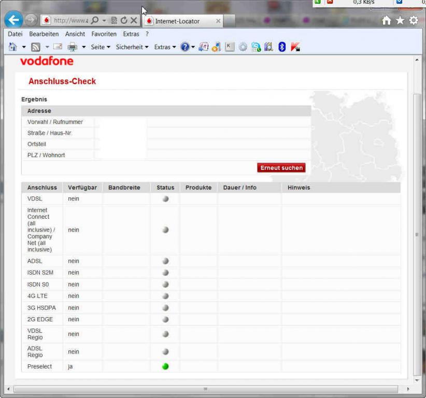This screenshot has height=398, width=426.
Task: Close the Internet-Locator tab
Action: click(x=218, y=21)
